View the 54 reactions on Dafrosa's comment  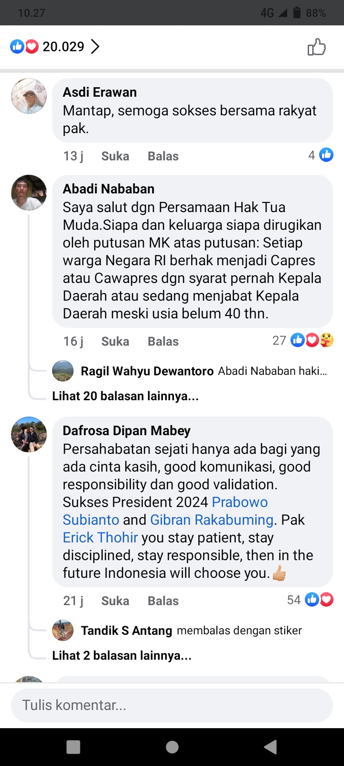(310, 600)
